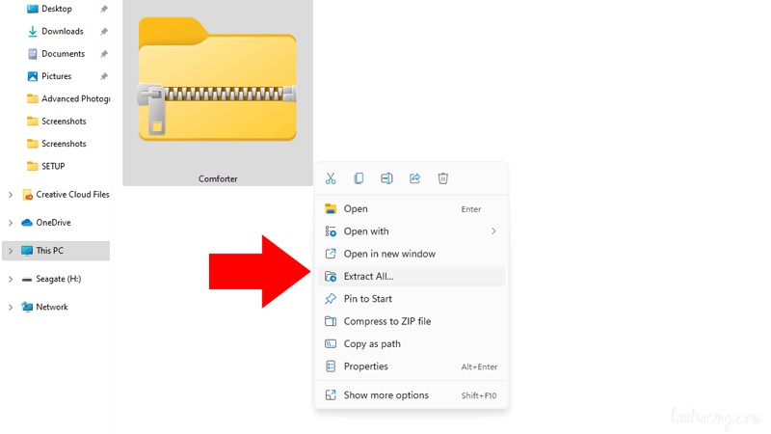This screenshot has width=771, height=434.
Task: Click the Cut scissors icon in context menu
Action: [331, 178]
